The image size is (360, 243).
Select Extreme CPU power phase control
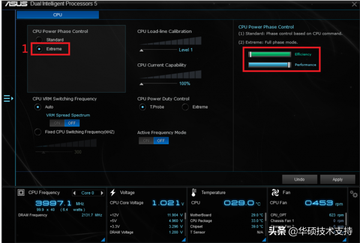click(39, 49)
